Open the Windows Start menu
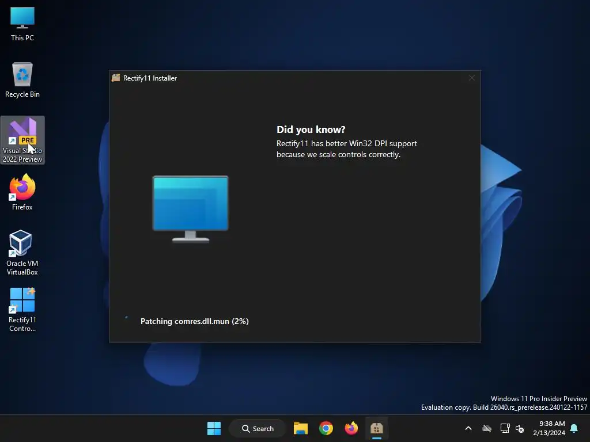Viewport: 590px width, 442px height. point(214,428)
